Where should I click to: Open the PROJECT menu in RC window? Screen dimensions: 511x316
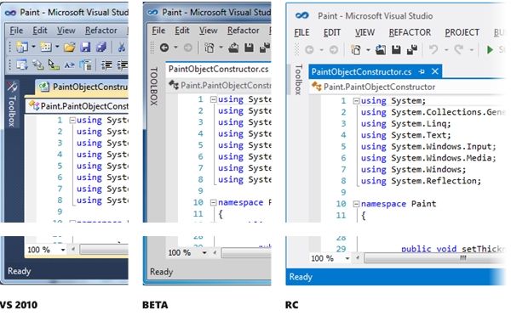(462, 32)
